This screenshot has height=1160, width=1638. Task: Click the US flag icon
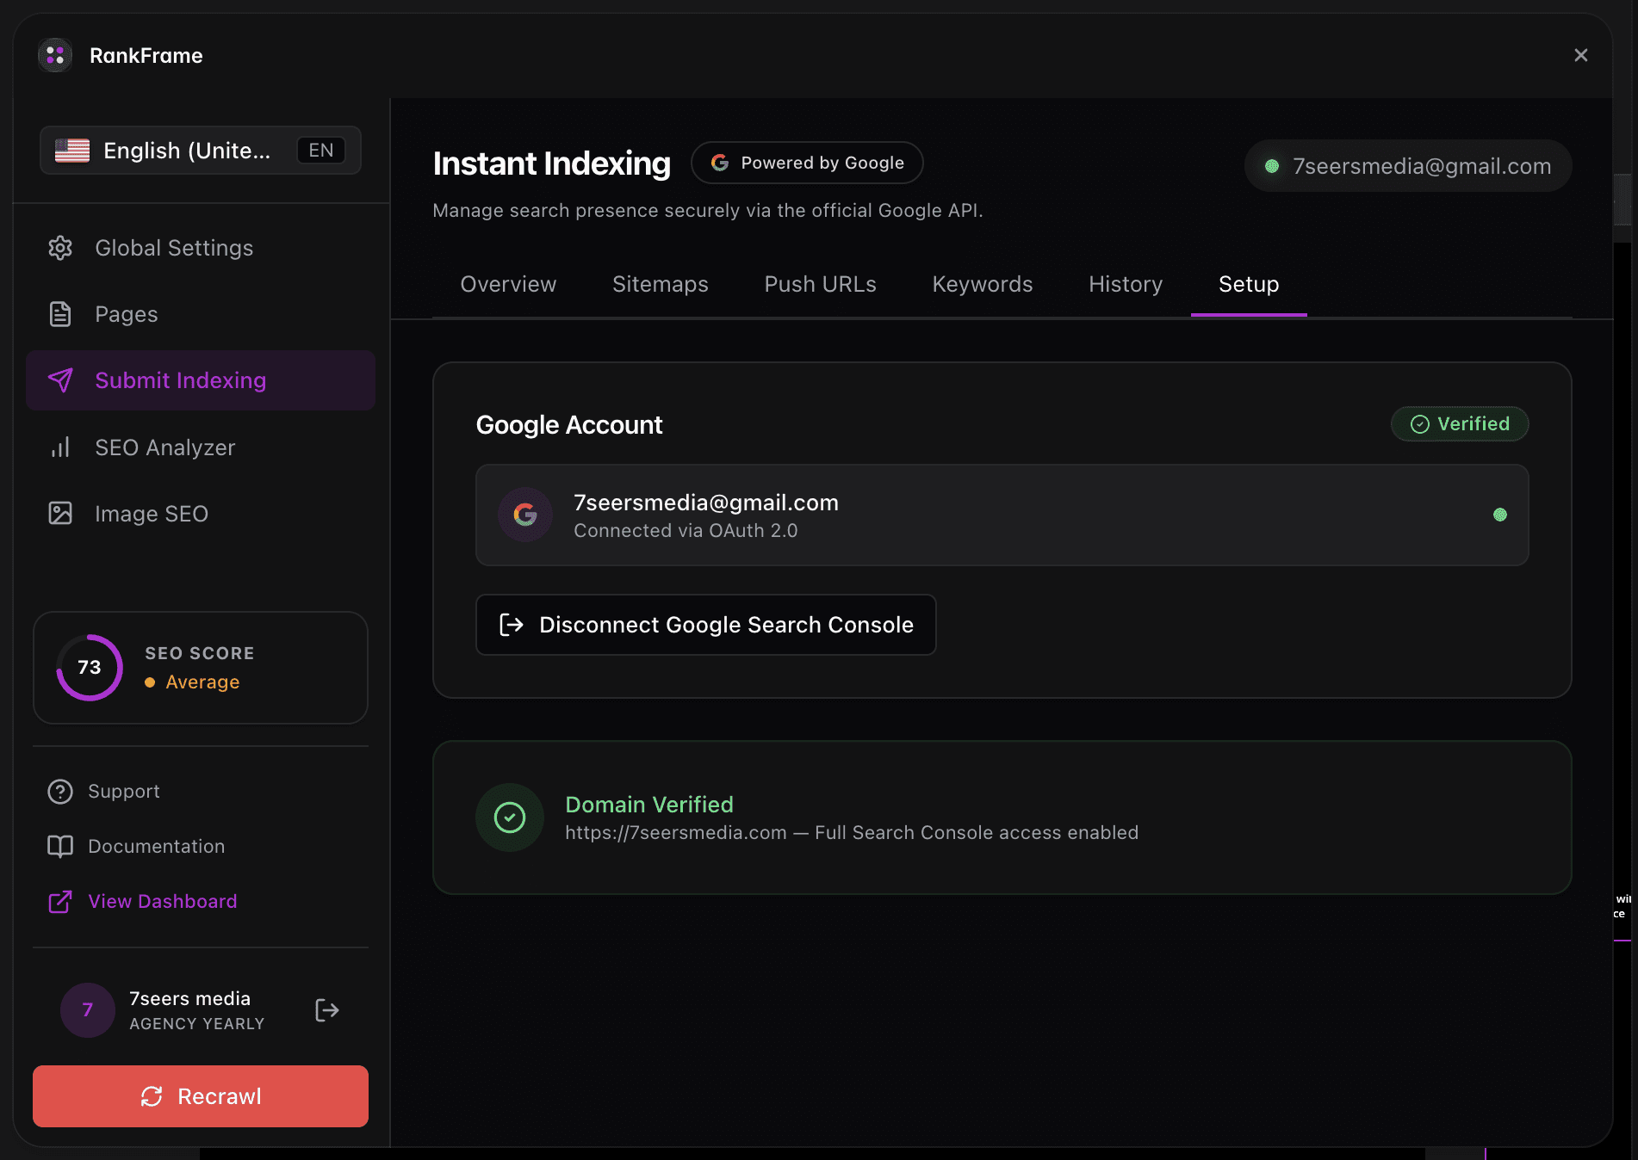click(x=72, y=151)
